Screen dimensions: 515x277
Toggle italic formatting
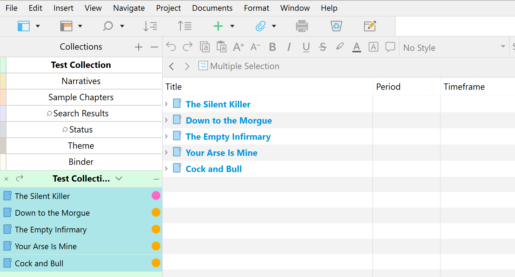[289, 47]
